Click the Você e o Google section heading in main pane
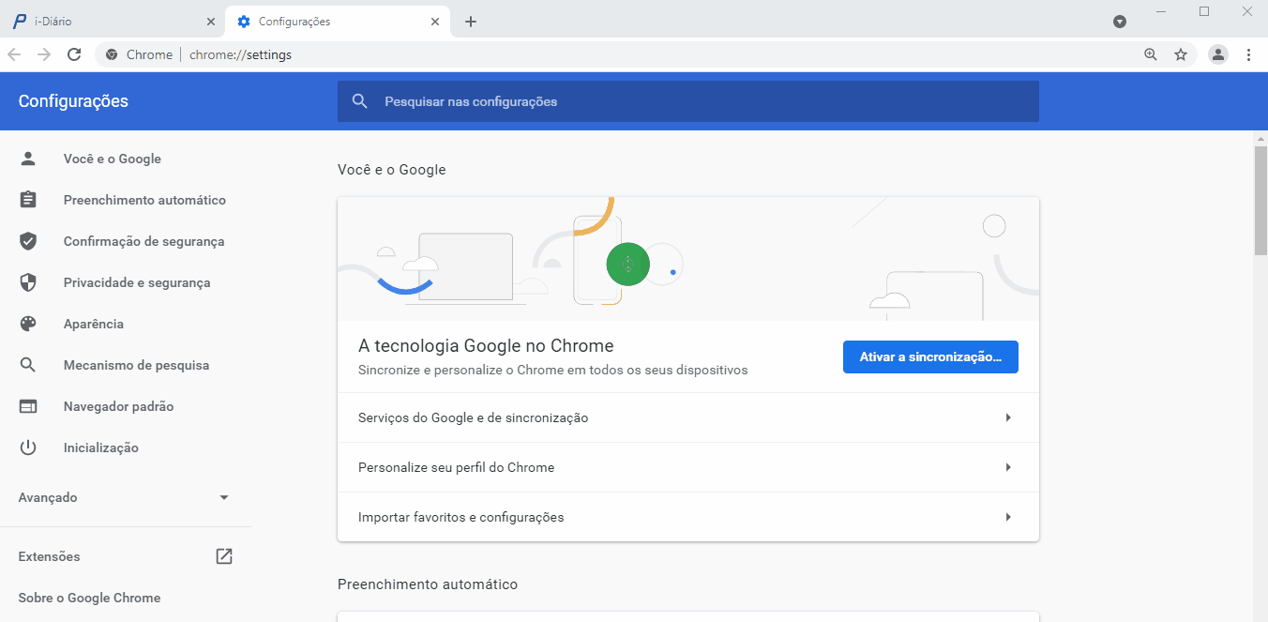1268x622 pixels. 392,170
